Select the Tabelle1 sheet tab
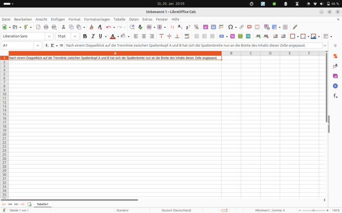This screenshot has height=213, width=342. pyautogui.click(x=43, y=204)
